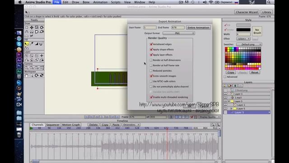Switch to the Motion Graph tab
Viewport: 289px width, 163px height.
pos(71,125)
